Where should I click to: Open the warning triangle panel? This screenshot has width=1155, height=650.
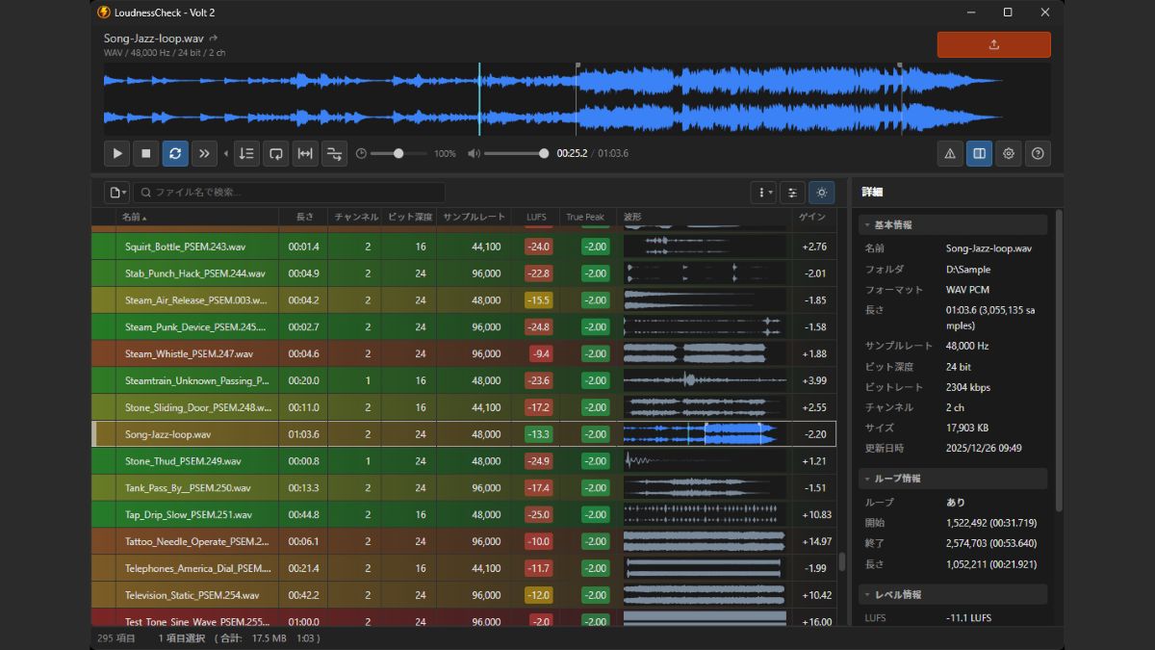coord(950,153)
